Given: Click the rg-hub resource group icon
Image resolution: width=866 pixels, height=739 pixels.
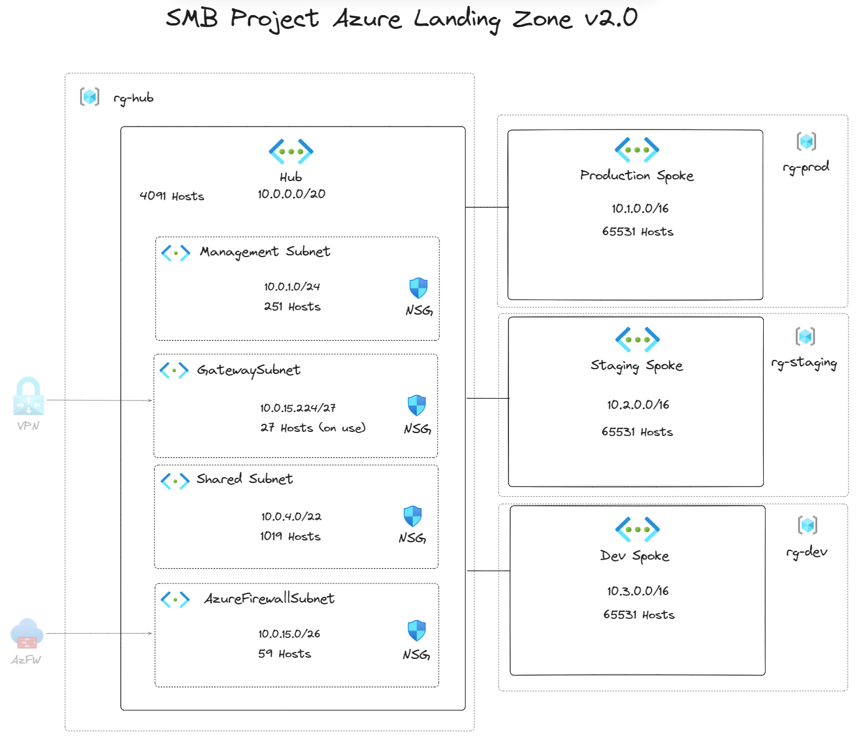Looking at the screenshot, I should [x=89, y=96].
